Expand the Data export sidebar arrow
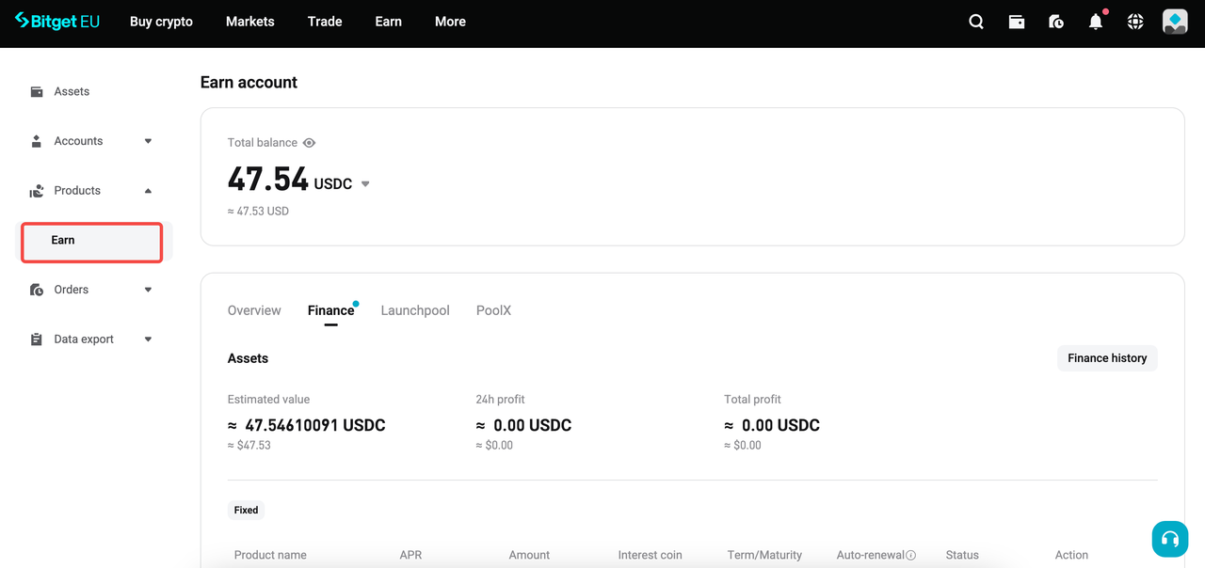Viewport: 1205px width, 568px height. tap(148, 339)
